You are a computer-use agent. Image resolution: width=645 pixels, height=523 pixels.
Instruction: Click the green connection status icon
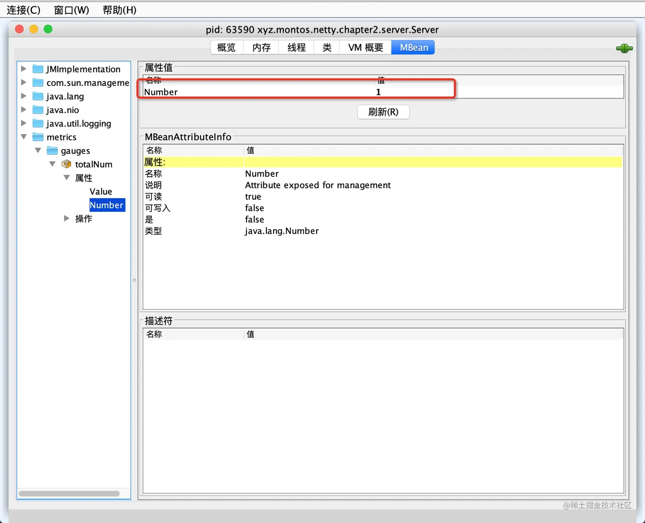click(624, 48)
